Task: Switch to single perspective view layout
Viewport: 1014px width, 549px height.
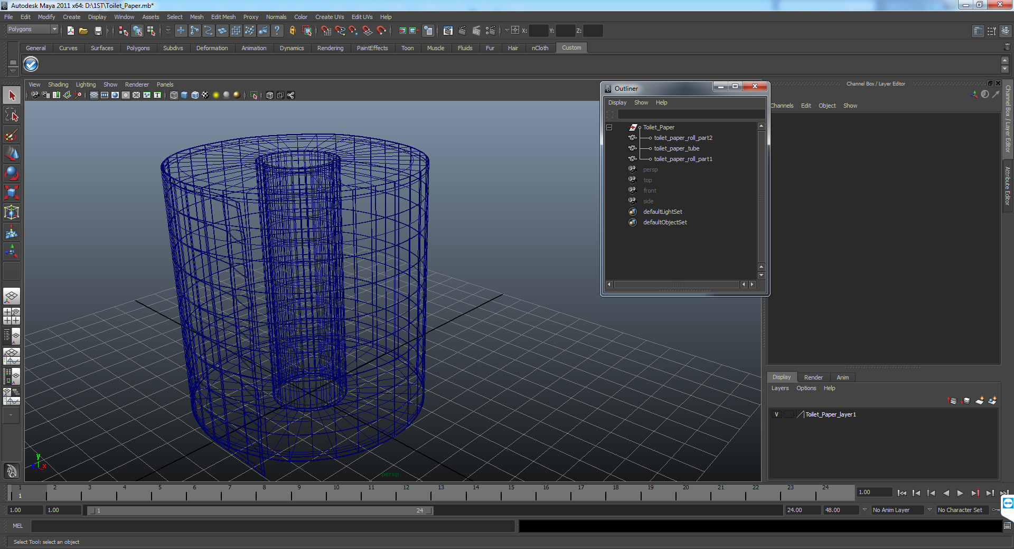Action: [12, 296]
